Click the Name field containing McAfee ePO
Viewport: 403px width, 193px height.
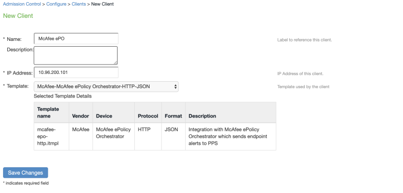76,39
